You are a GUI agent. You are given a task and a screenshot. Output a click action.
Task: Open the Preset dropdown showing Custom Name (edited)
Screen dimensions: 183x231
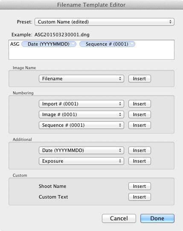click(x=105, y=22)
